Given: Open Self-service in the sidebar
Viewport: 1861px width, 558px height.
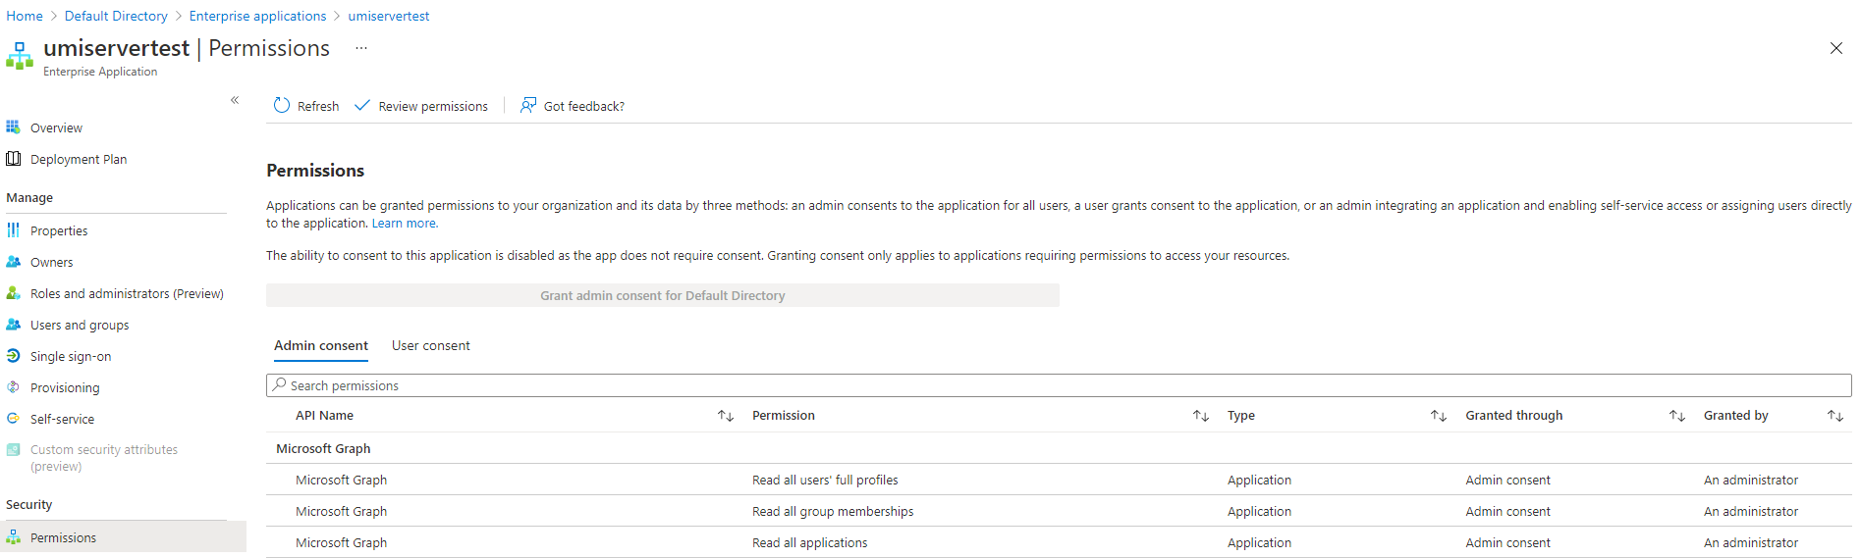Looking at the screenshot, I should pos(62,420).
